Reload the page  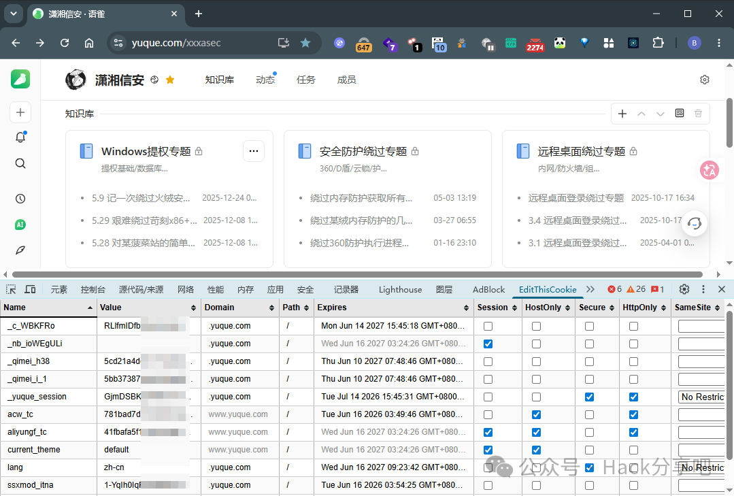(65, 43)
